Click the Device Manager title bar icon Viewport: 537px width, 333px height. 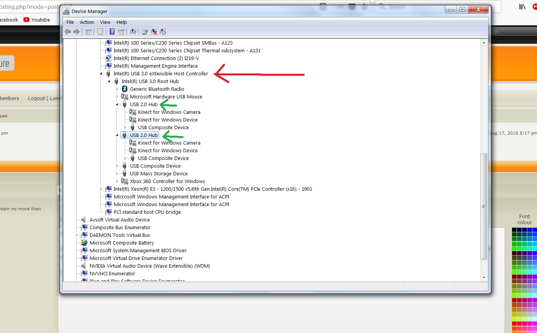66,11
